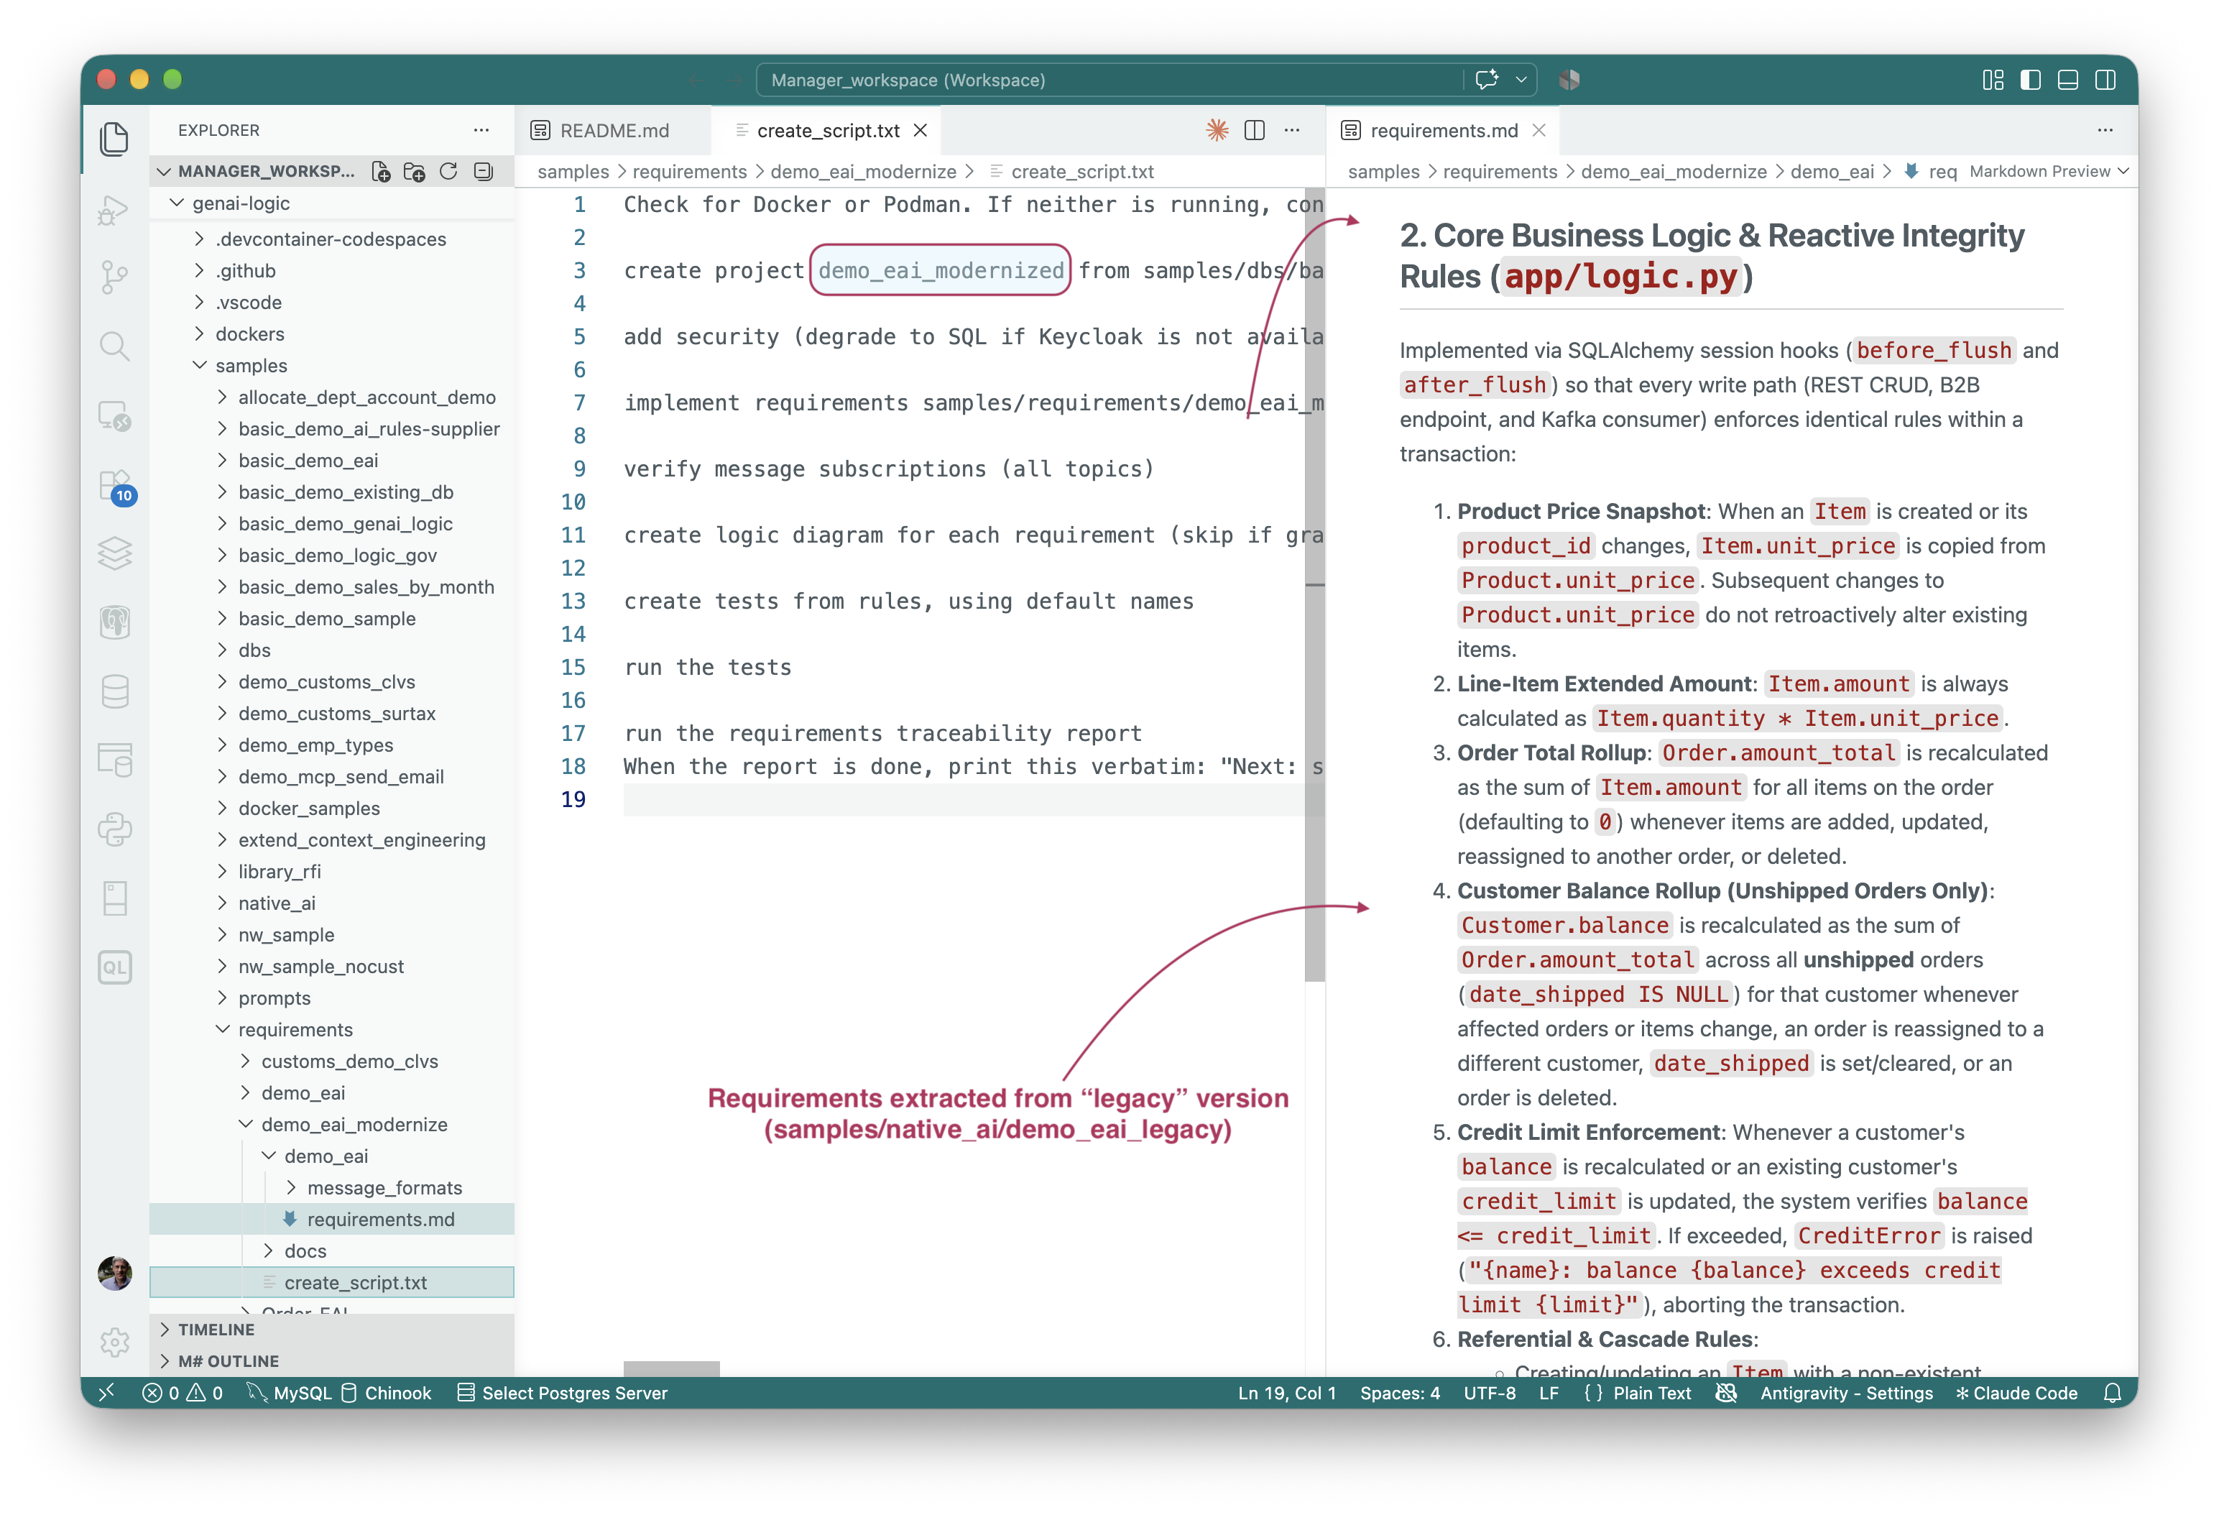Open the Python icon in activity bar
Viewport: 2219px width, 1515px height.
114,829
